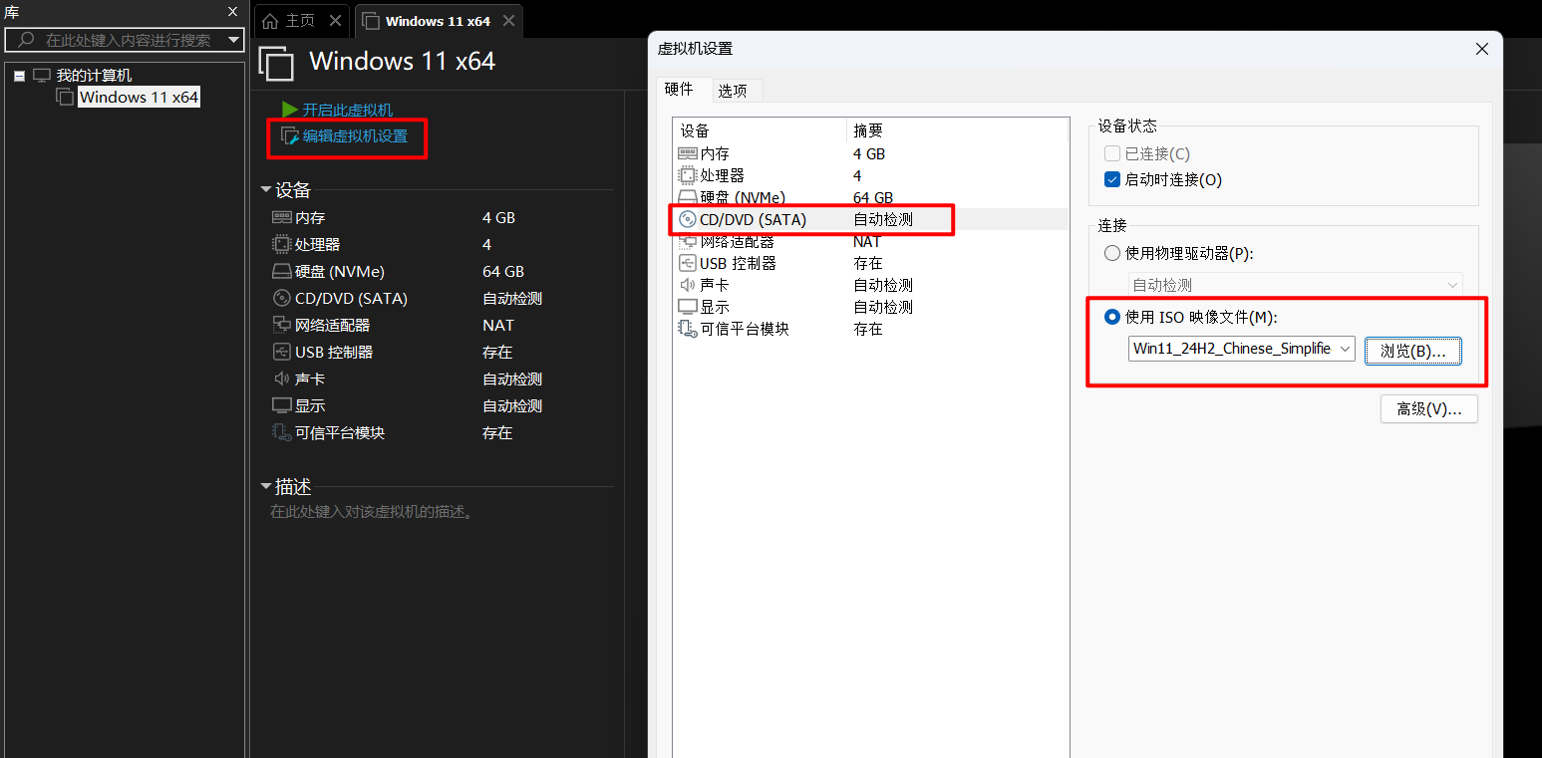Screen dimensions: 1542x758
Task: Click the CD/DVD disc icon in main window devices
Action: (281, 298)
